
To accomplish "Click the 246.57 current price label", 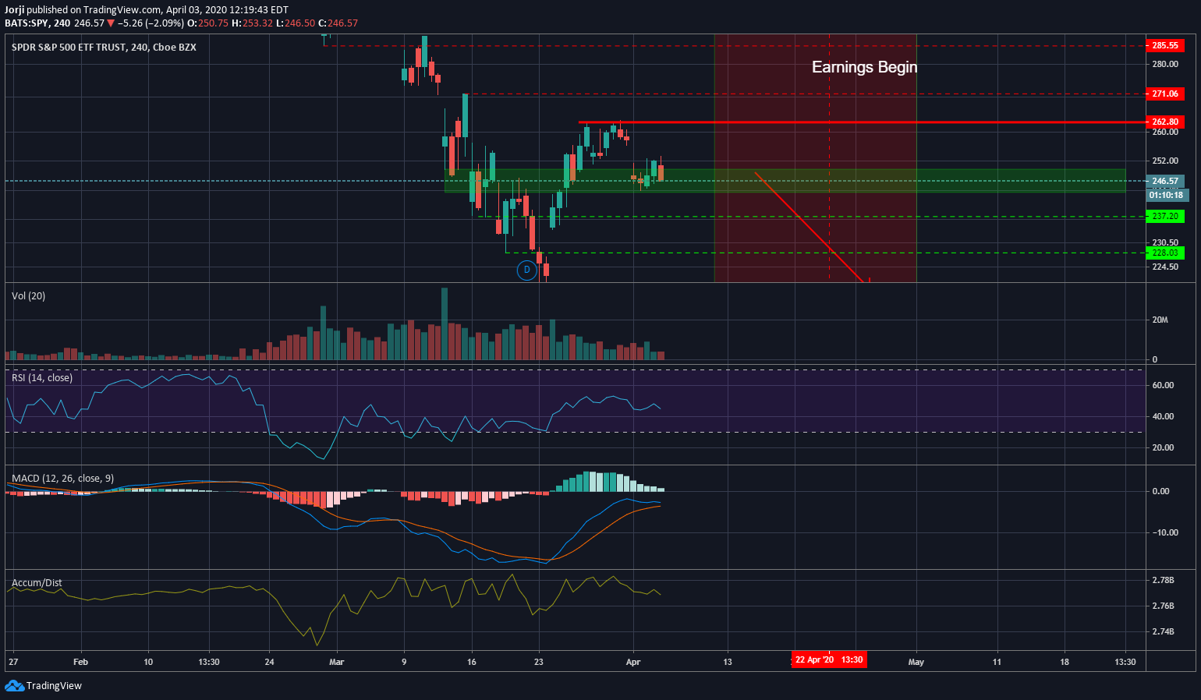I will 1165,181.
